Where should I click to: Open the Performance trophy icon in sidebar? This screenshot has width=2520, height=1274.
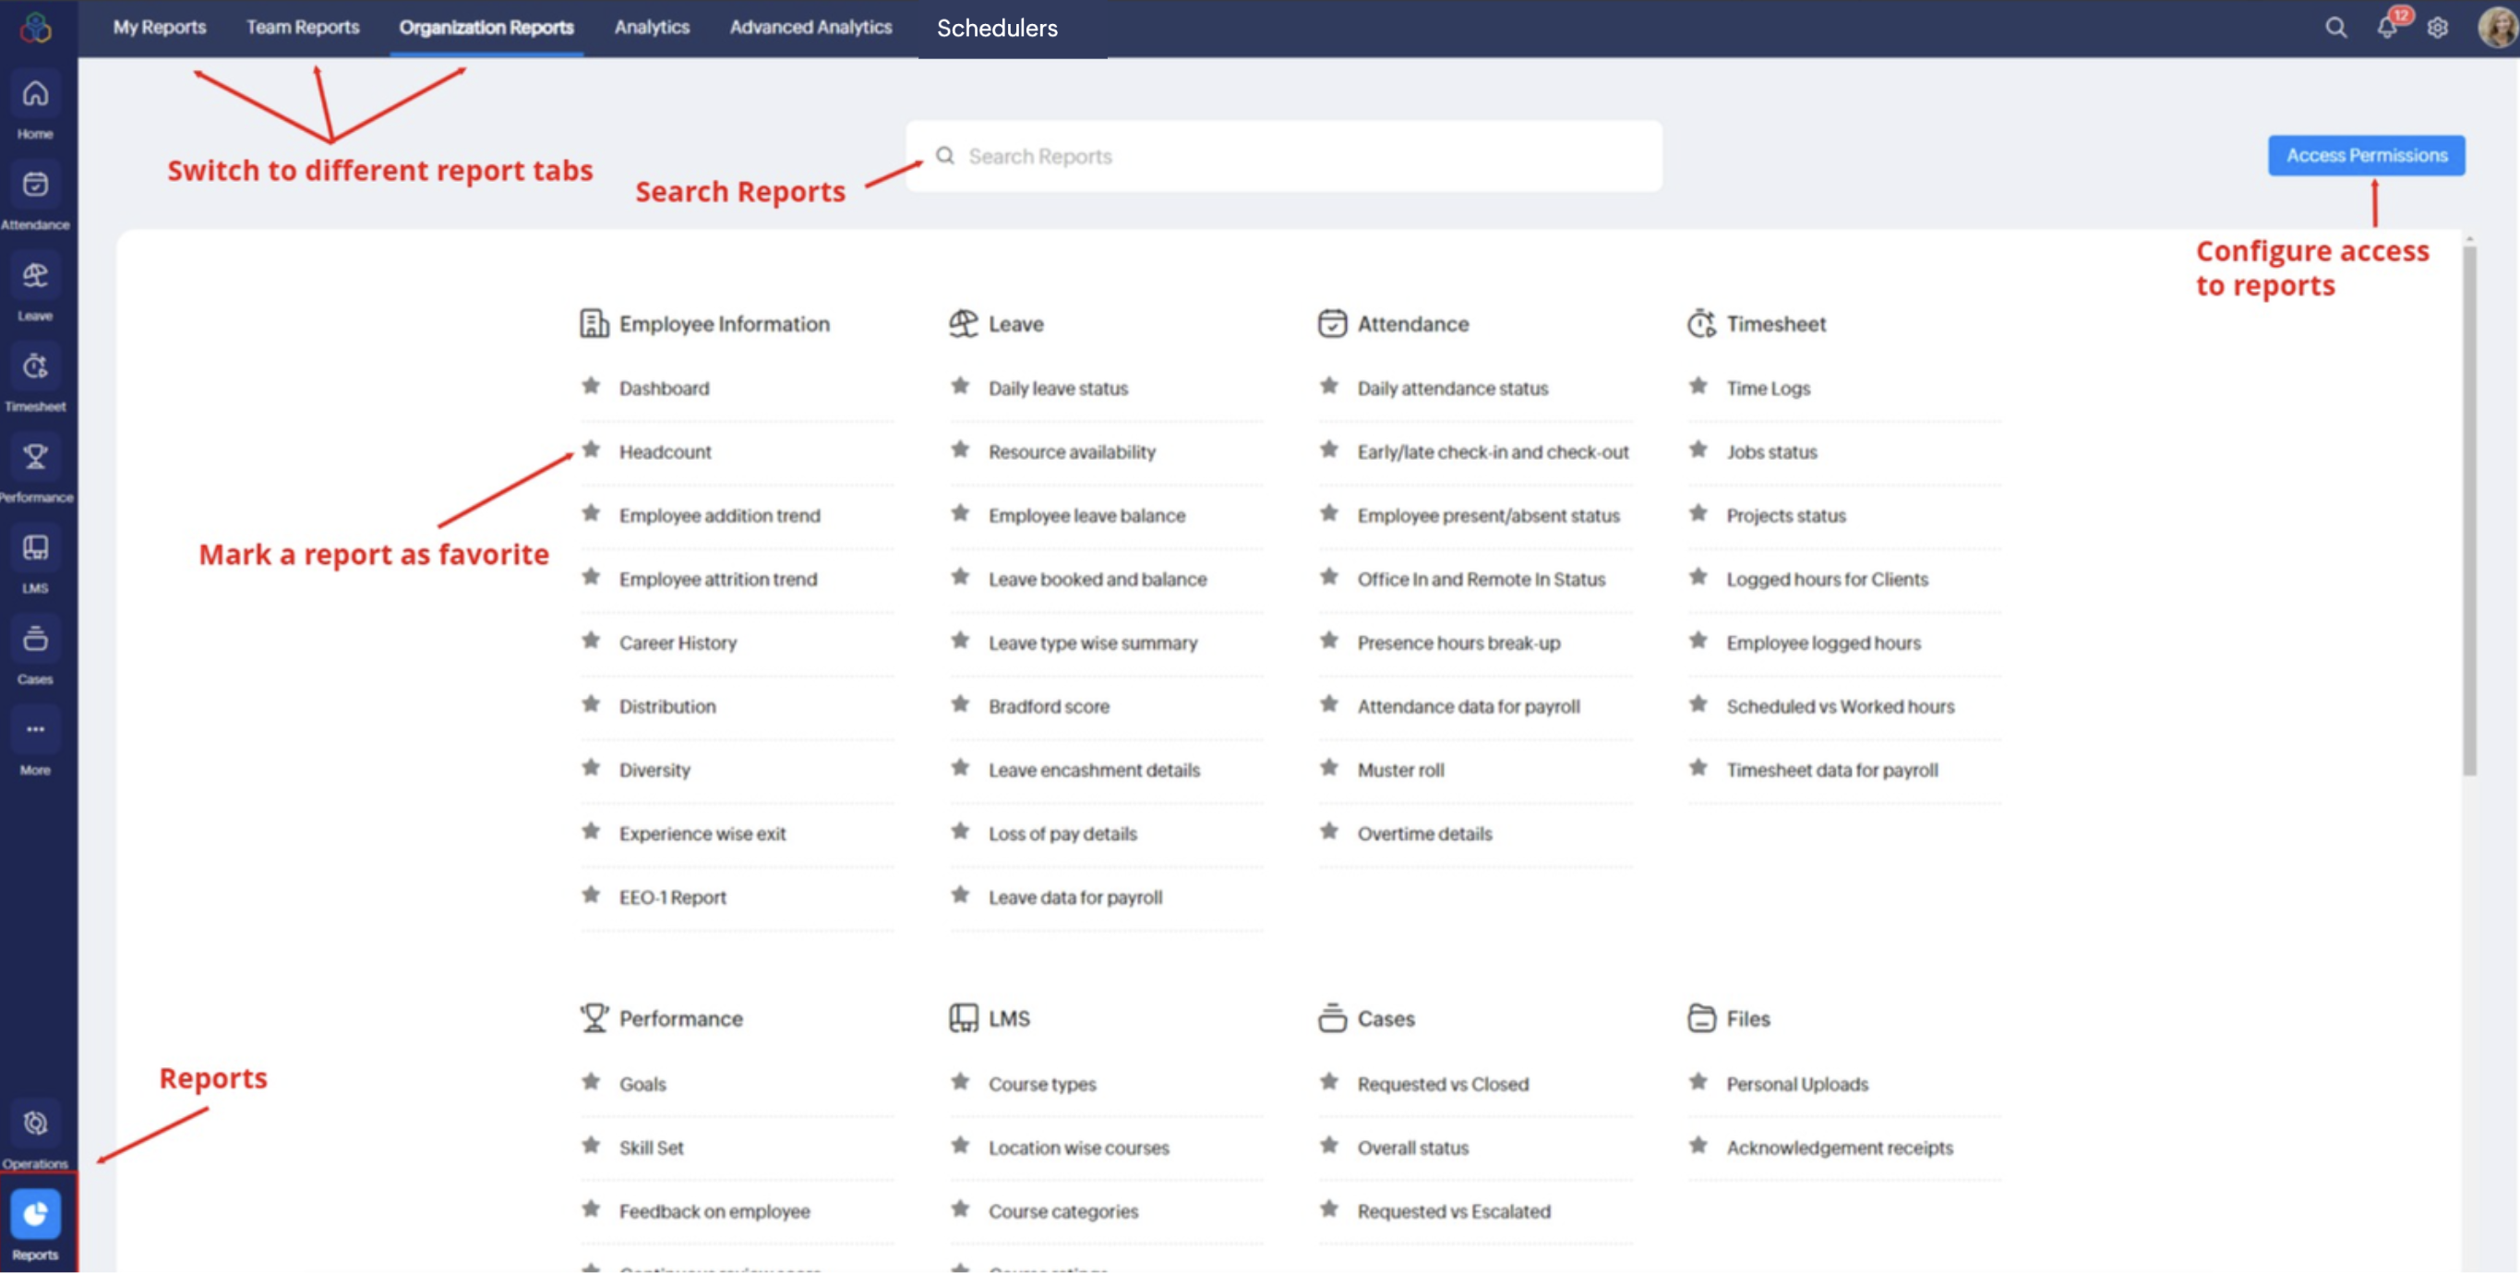click(35, 458)
